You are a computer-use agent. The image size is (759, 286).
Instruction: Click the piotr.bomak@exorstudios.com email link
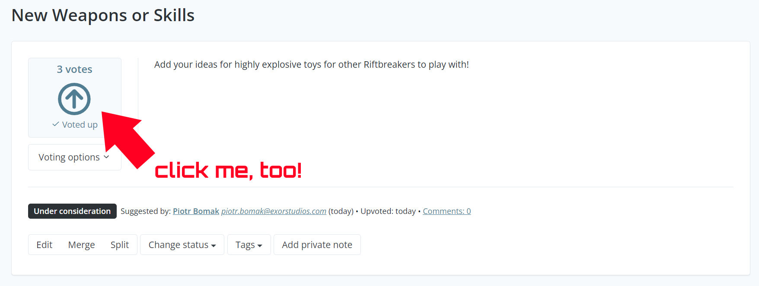click(x=274, y=211)
